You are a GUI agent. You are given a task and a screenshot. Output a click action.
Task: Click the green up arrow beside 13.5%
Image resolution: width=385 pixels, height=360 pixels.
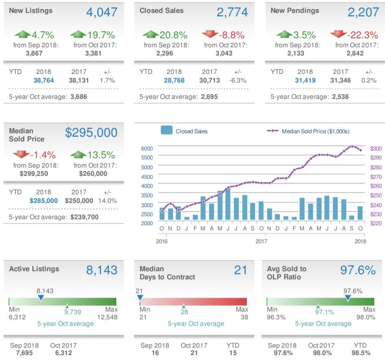[78, 155]
